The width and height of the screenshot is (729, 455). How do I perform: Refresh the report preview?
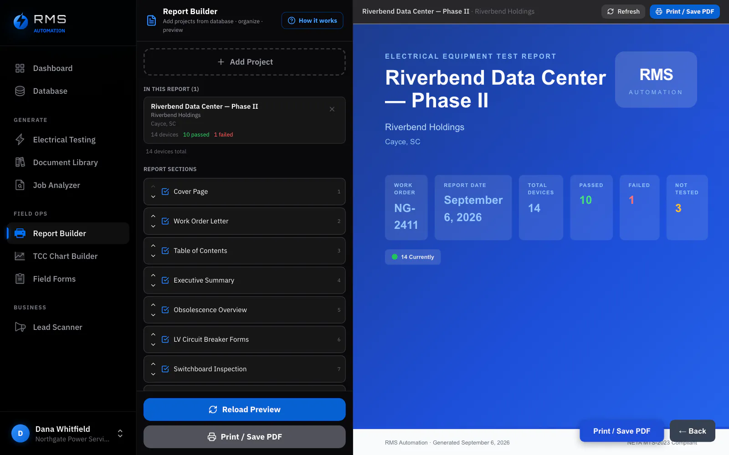[x=623, y=11]
